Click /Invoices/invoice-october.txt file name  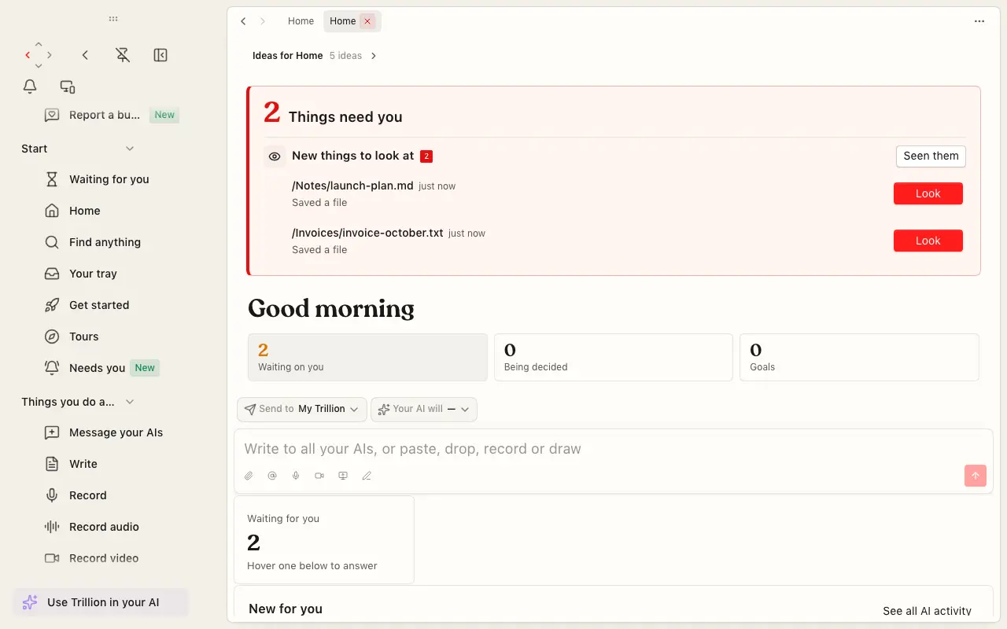[367, 233]
